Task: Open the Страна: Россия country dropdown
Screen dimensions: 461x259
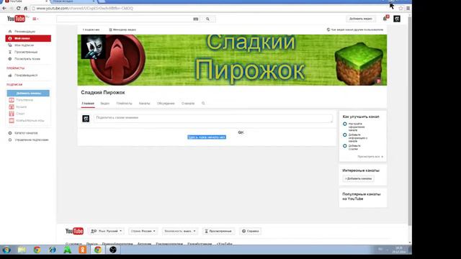Action: pos(143,231)
